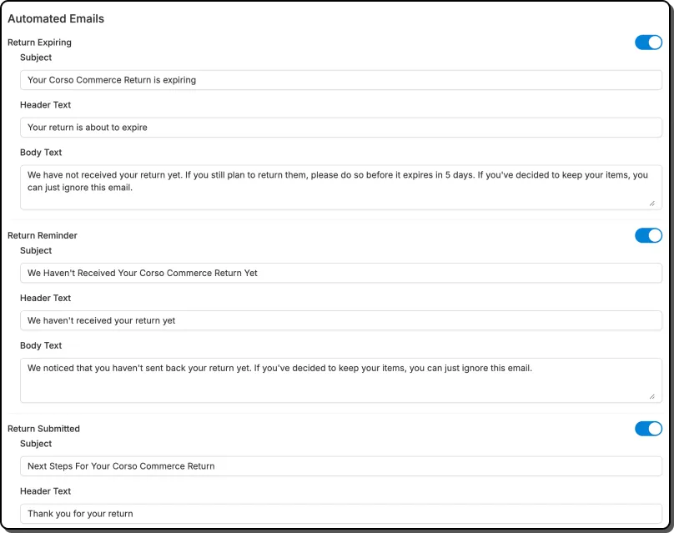Disable the Return Expiring email toggle
674x533 pixels.
pos(648,43)
